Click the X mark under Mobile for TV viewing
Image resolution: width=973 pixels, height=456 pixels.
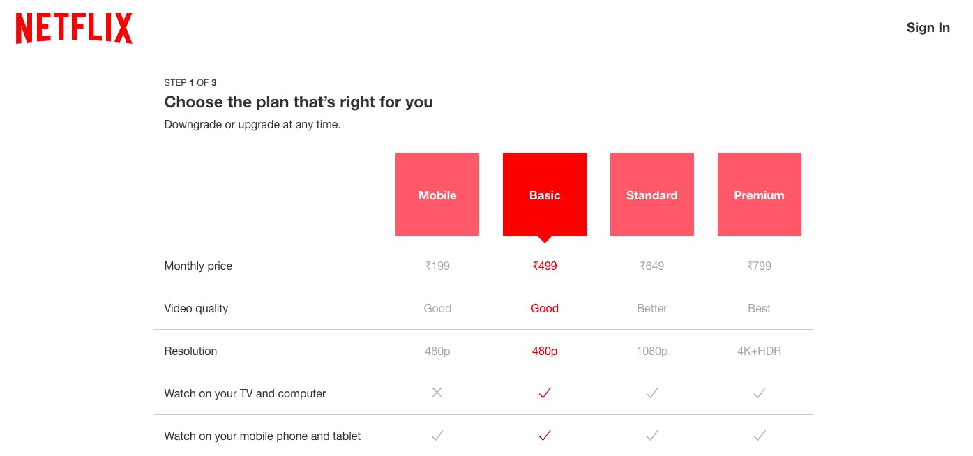437,393
